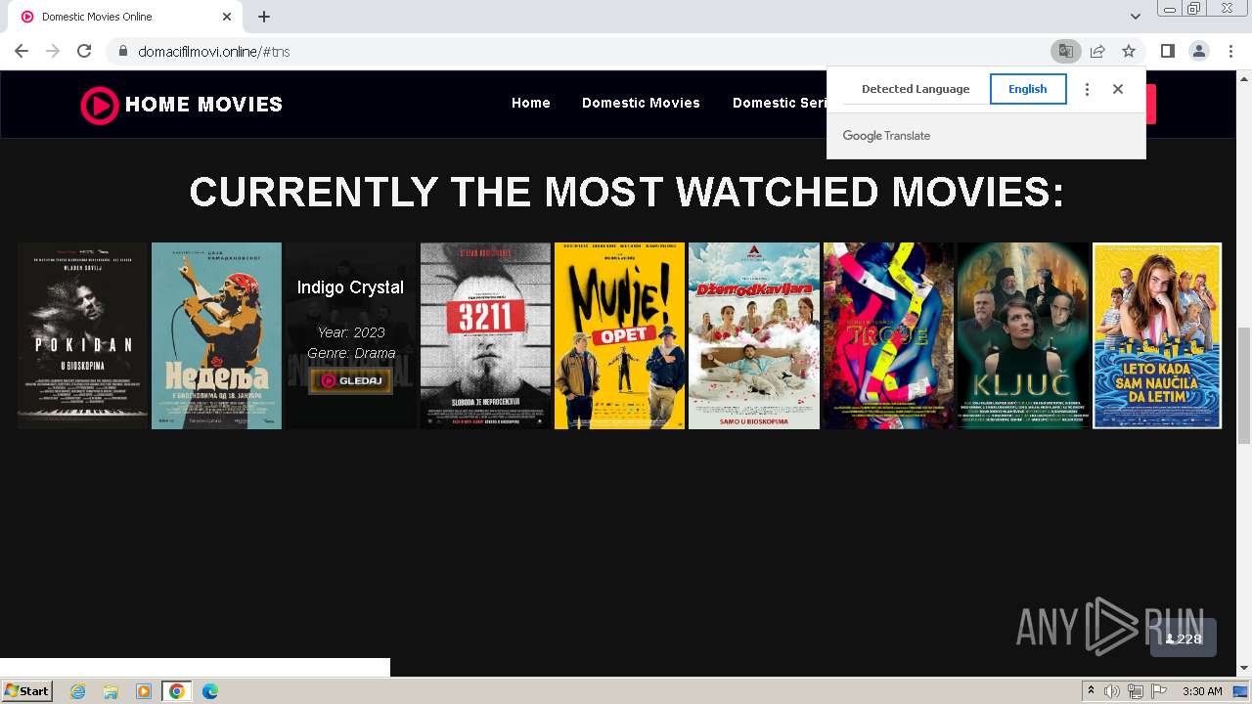Open the Domestic Series menu item
This screenshot has width=1252, height=704.
[x=780, y=103]
